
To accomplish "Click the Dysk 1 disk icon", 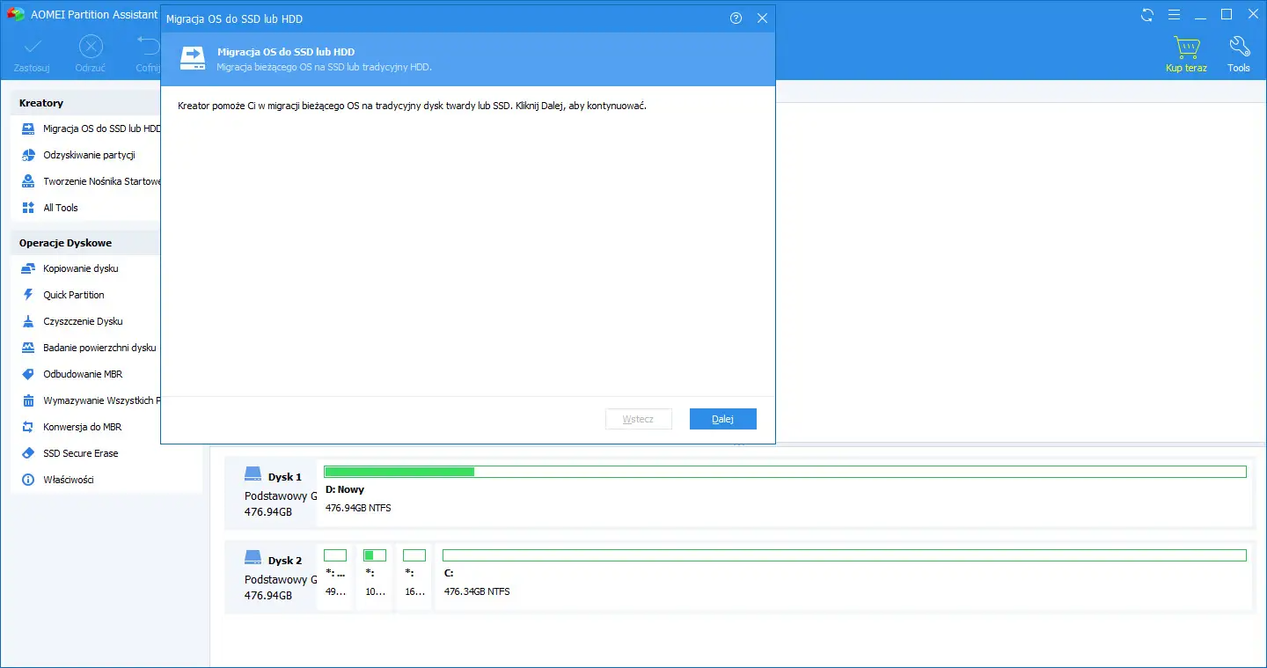I will 253,474.
